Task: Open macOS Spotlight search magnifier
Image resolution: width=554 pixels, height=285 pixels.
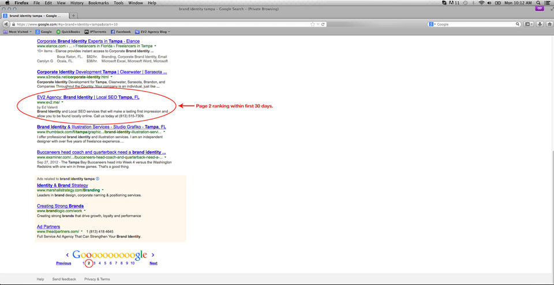Action: [538, 3]
